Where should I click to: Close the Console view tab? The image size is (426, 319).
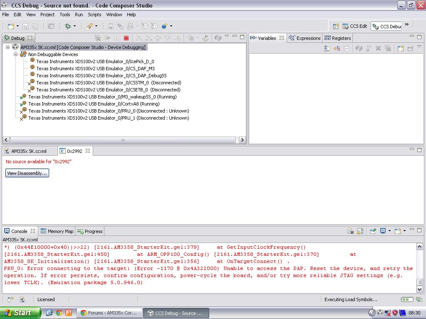coord(33,231)
